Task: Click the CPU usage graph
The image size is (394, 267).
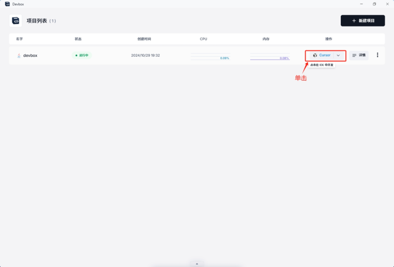Action: [x=210, y=57]
